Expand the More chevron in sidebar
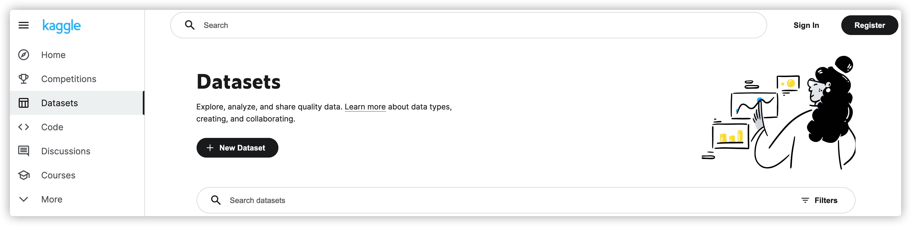This screenshot has width=911, height=226. (24, 199)
